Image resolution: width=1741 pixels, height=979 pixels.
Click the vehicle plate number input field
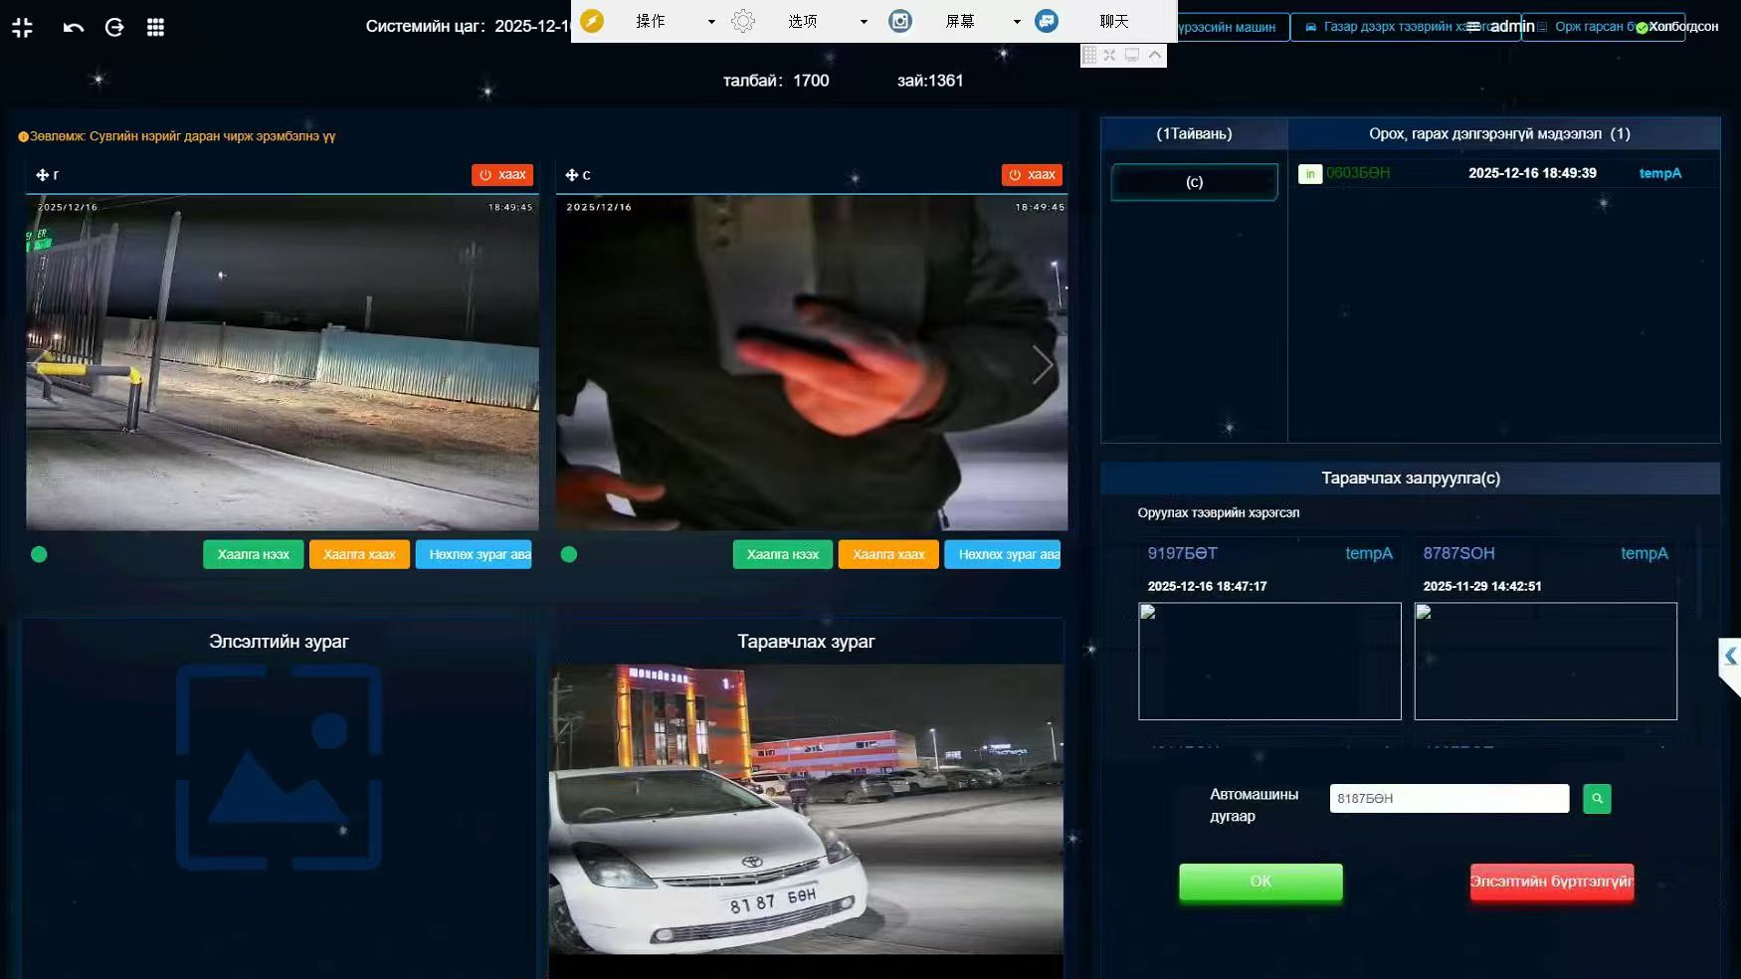pos(1450,799)
